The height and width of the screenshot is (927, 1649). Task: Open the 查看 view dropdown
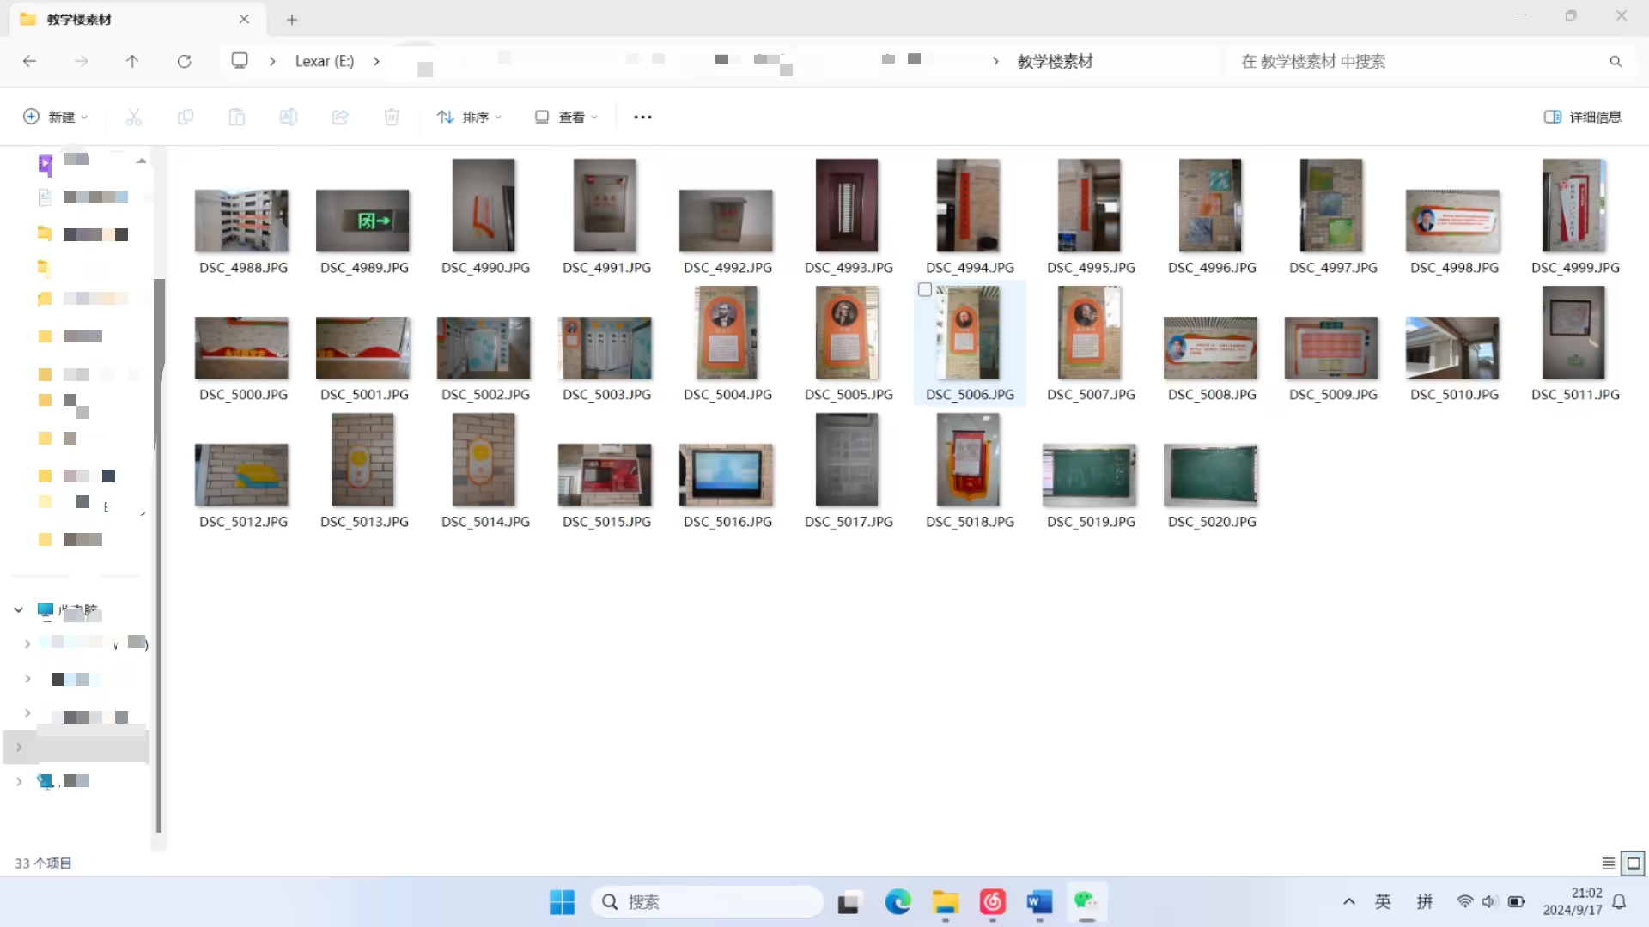click(566, 117)
